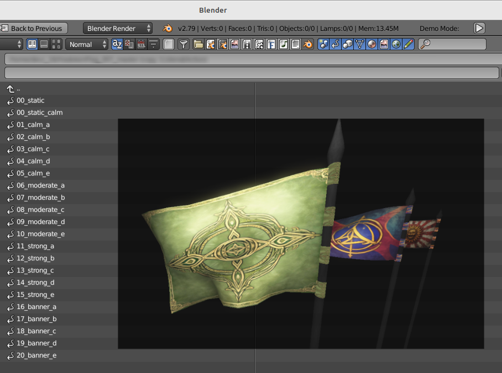The height and width of the screenshot is (373, 502).
Task: Select the 04_calm_d action
Action: click(33, 161)
